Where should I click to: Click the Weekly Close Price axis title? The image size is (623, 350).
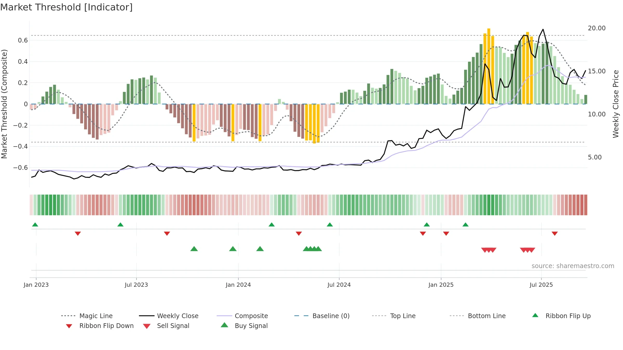(x=616, y=104)
